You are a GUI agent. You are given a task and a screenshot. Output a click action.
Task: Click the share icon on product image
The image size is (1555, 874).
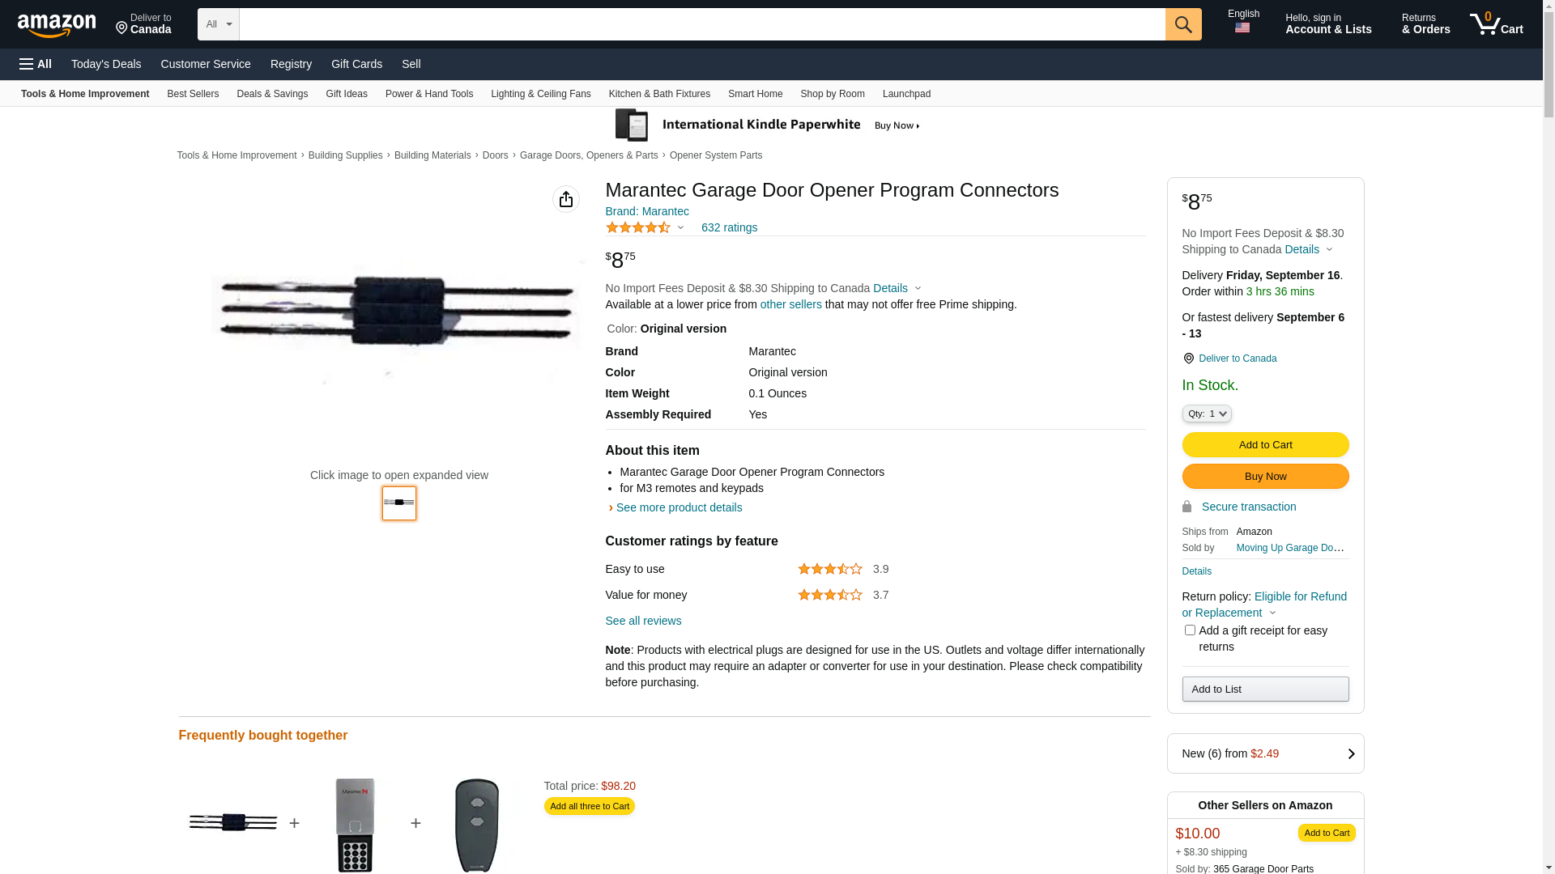coord(566,199)
